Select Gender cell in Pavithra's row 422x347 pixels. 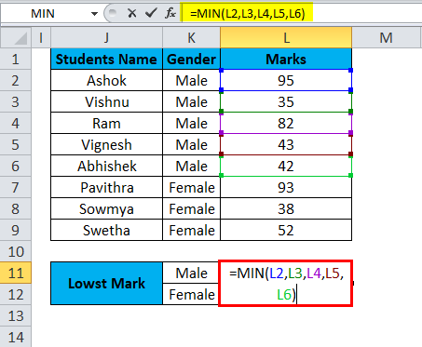[x=191, y=187]
